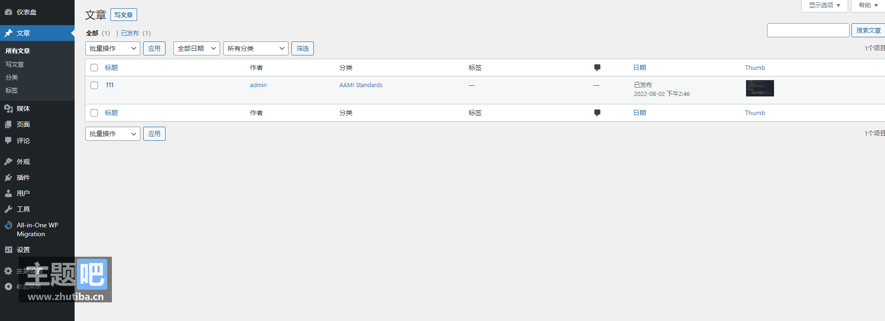Show 已发布 (1) published posts link

[x=136, y=33]
